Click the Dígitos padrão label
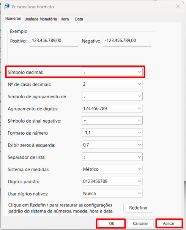This screenshot has width=186, height=230. click(x=23, y=182)
